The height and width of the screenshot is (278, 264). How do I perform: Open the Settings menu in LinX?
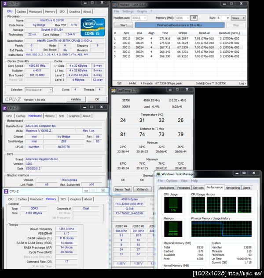coord(128,11)
